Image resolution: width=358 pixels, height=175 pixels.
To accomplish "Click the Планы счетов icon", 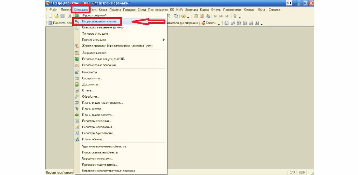I will pyautogui.click(x=77, y=109).
